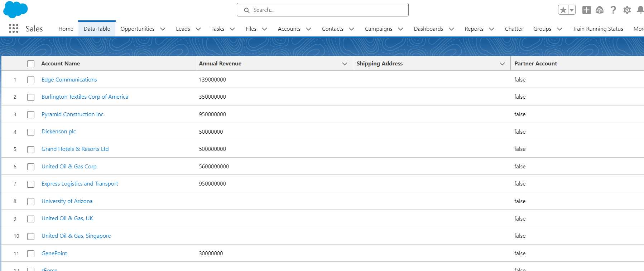Switch to the Data-Table tab
The height and width of the screenshot is (271, 644).
97,29
